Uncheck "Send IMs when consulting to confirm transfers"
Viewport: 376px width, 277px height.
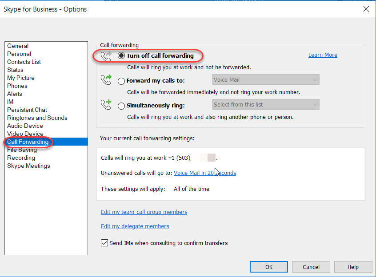pyautogui.click(x=104, y=243)
